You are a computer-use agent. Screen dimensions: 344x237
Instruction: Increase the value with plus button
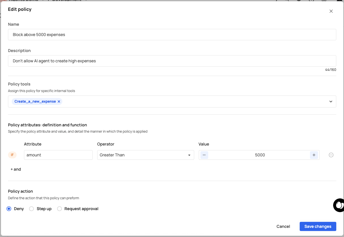coord(314,155)
